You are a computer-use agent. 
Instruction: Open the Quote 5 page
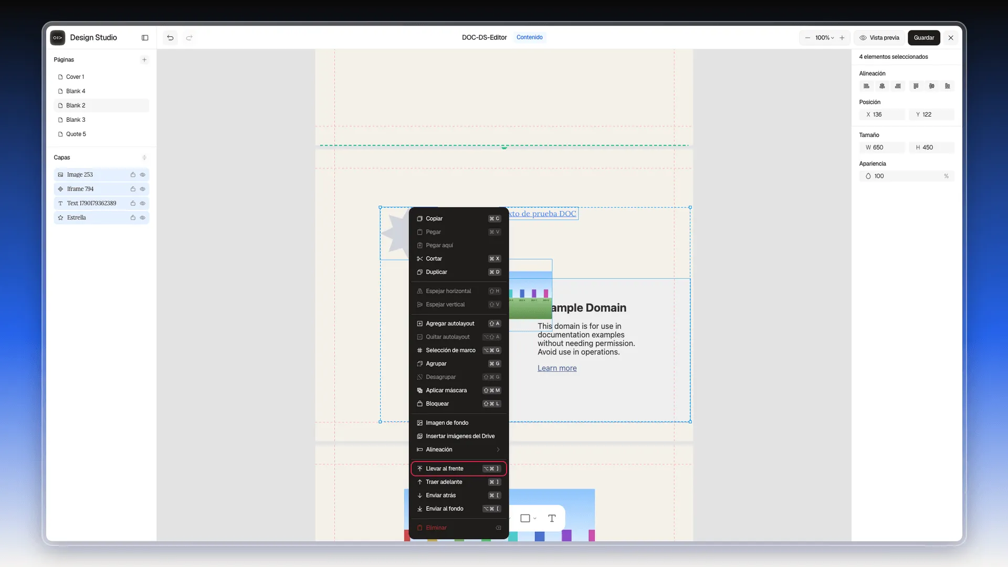[101, 134]
